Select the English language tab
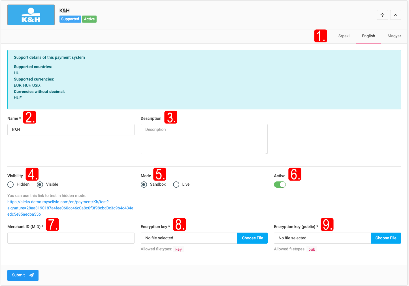Viewport: 409px width, 286px height. tap(368, 36)
